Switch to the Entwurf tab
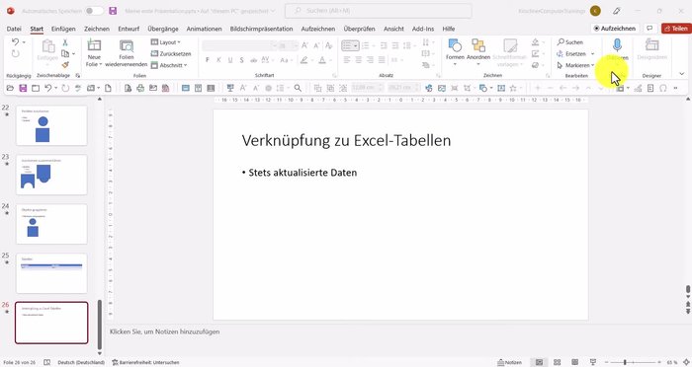The width and height of the screenshot is (692, 367). 129,29
